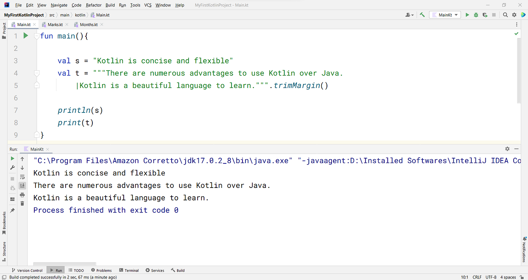Open the Settings gear icon
528x280 pixels.
(514, 15)
